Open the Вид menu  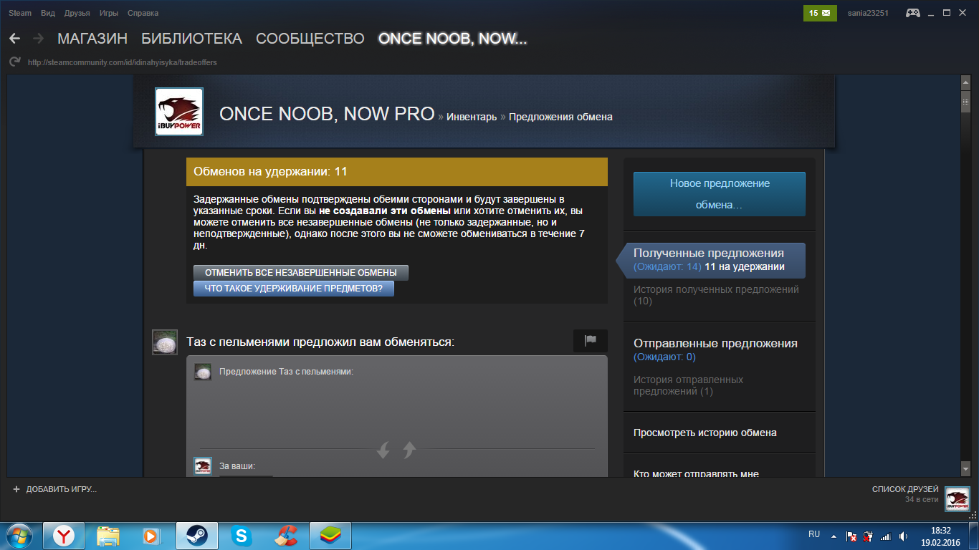(48, 13)
